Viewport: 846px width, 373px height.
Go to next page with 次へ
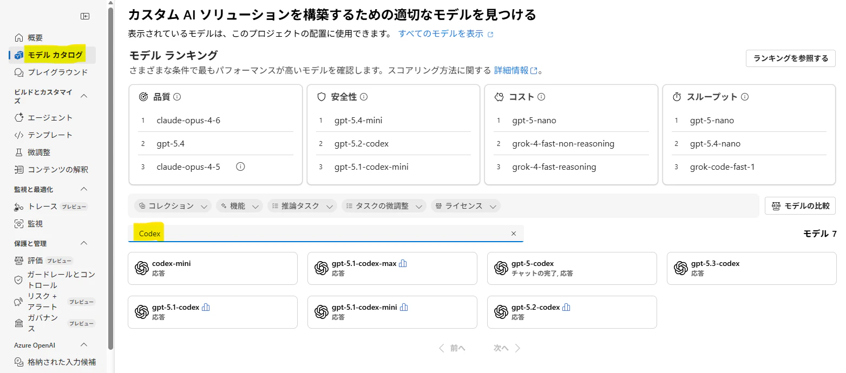tap(507, 348)
